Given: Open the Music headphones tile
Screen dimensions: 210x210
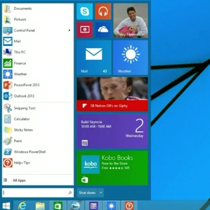Looking at the screenshot, I should coord(103,12).
